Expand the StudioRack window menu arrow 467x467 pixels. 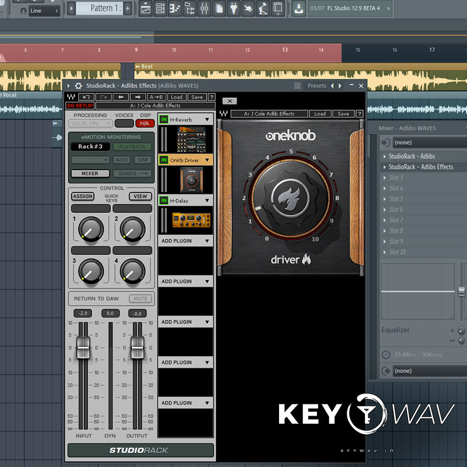tap(68, 86)
